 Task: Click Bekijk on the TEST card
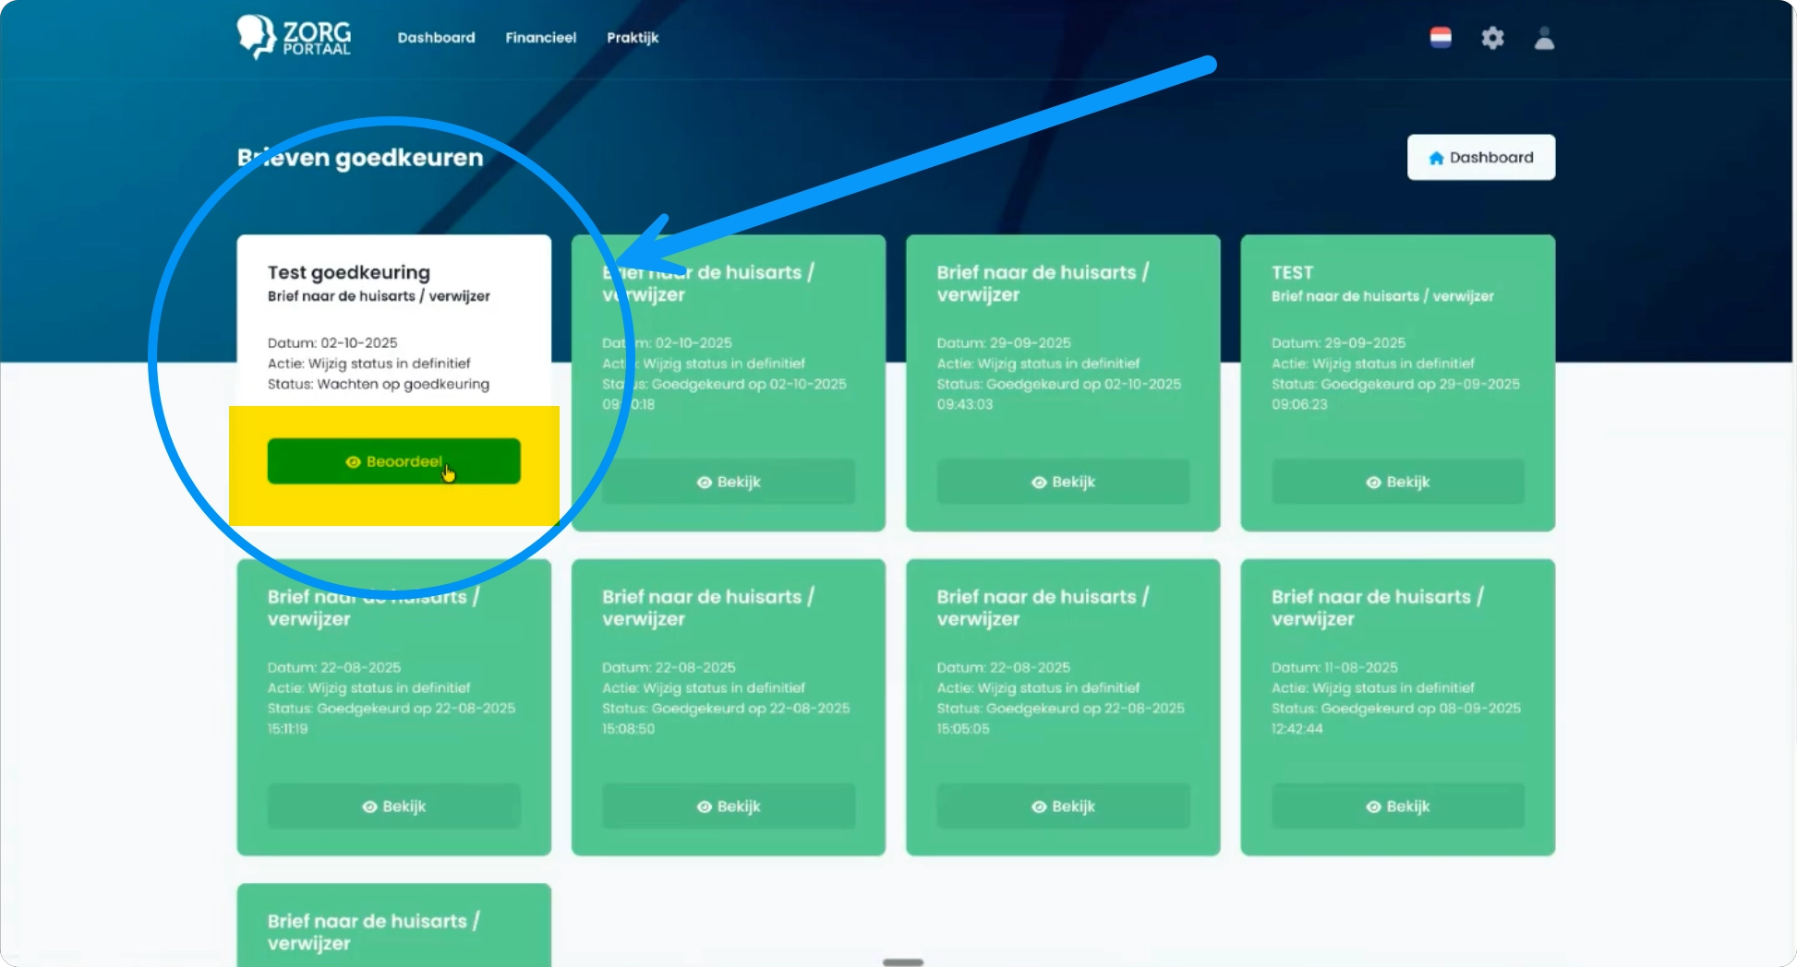[x=1398, y=482]
